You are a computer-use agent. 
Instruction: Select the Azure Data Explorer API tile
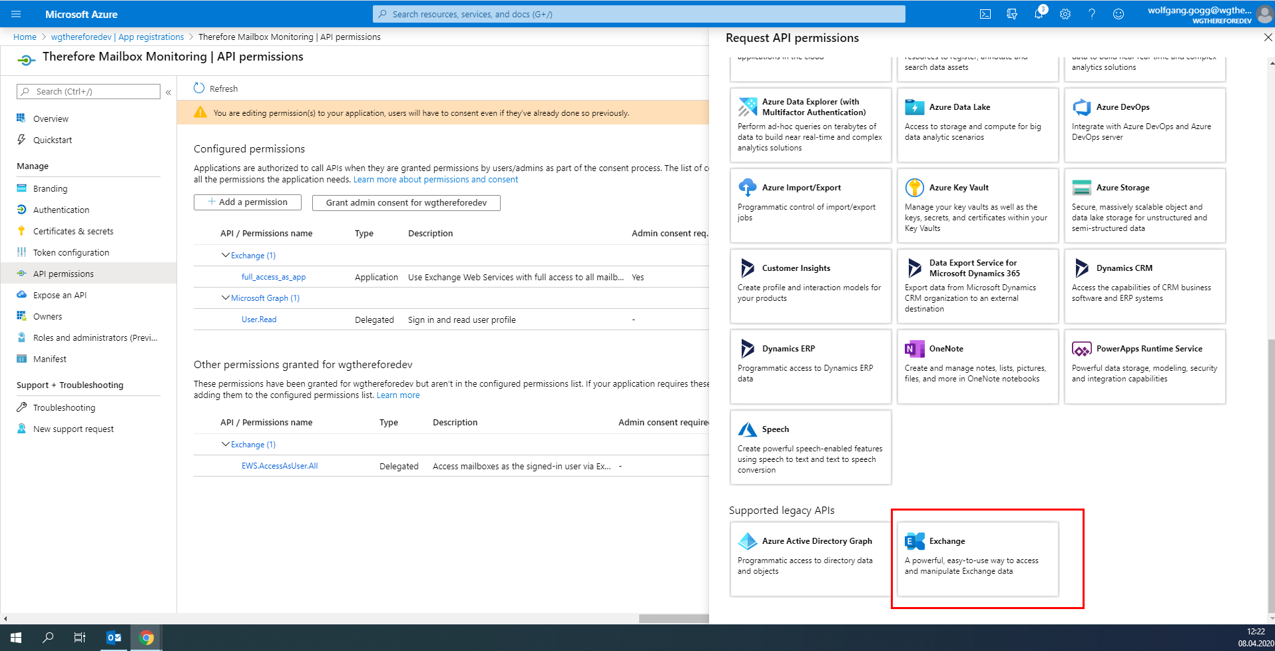pos(810,125)
